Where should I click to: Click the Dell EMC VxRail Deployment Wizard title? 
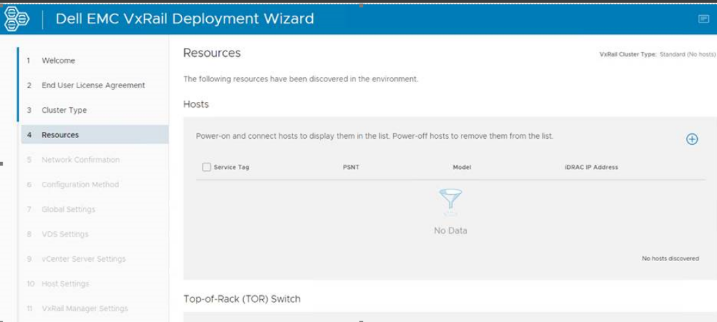(x=185, y=18)
